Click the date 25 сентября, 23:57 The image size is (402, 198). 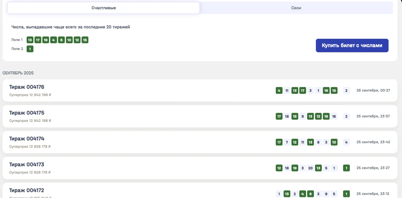pyautogui.click(x=373, y=116)
